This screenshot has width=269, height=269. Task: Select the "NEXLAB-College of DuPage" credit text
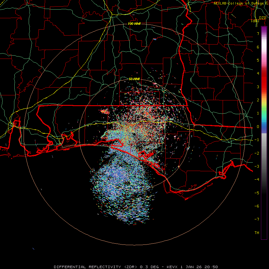pyautogui.click(x=239, y=3)
